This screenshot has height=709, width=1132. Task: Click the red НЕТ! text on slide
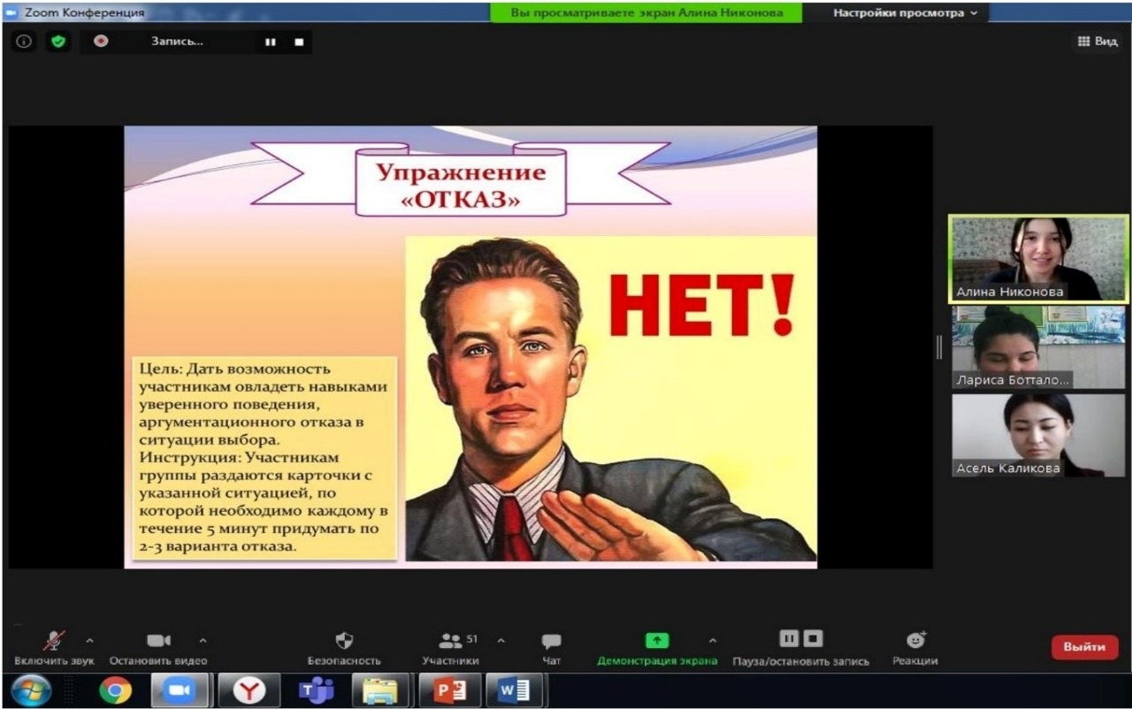[701, 304]
